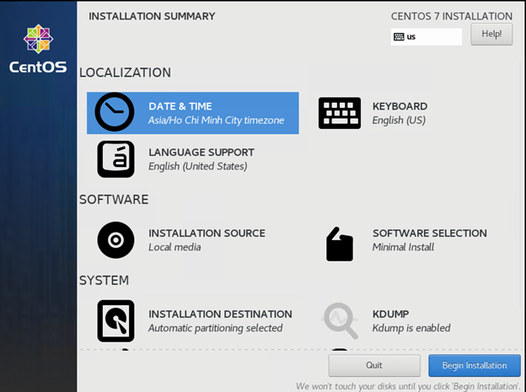
Task: Click English (US) keyboard status text
Action: coord(399,121)
